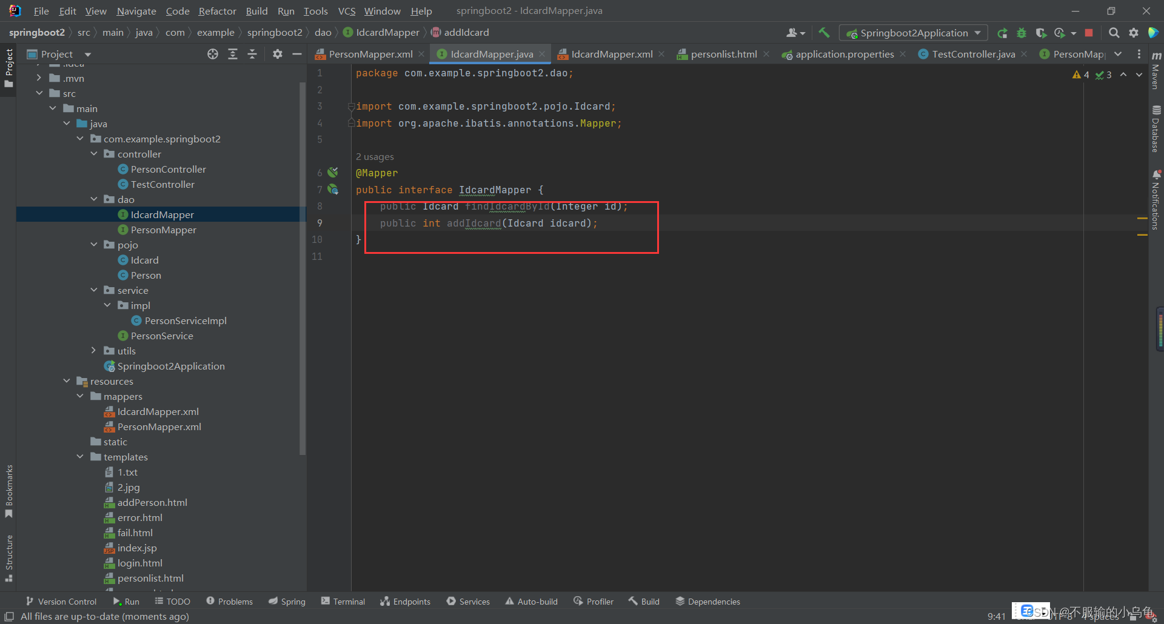Expand all in Project panel
Image resolution: width=1164 pixels, height=624 pixels.
(233, 54)
